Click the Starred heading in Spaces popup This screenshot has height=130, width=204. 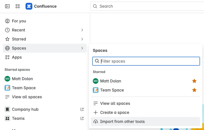(x=99, y=72)
